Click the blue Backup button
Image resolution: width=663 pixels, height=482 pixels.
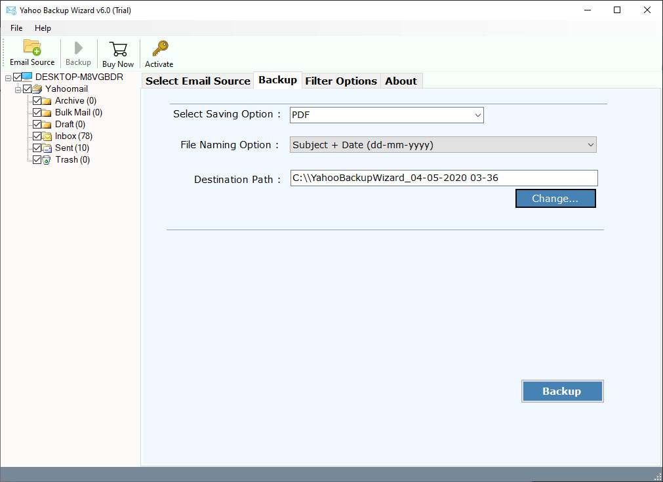pyautogui.click(x=562, y=391)
